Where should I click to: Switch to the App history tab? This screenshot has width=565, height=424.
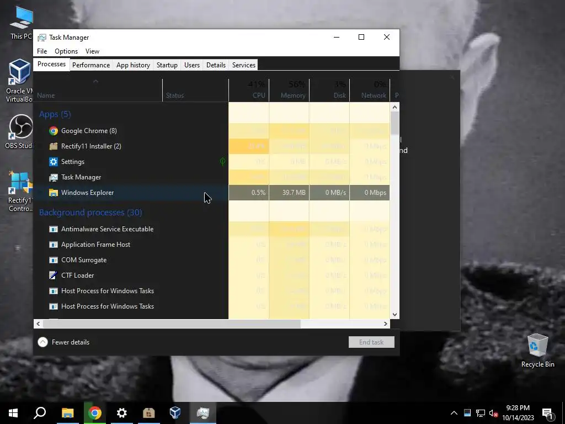pyautogui.click(x=133, y=65)
